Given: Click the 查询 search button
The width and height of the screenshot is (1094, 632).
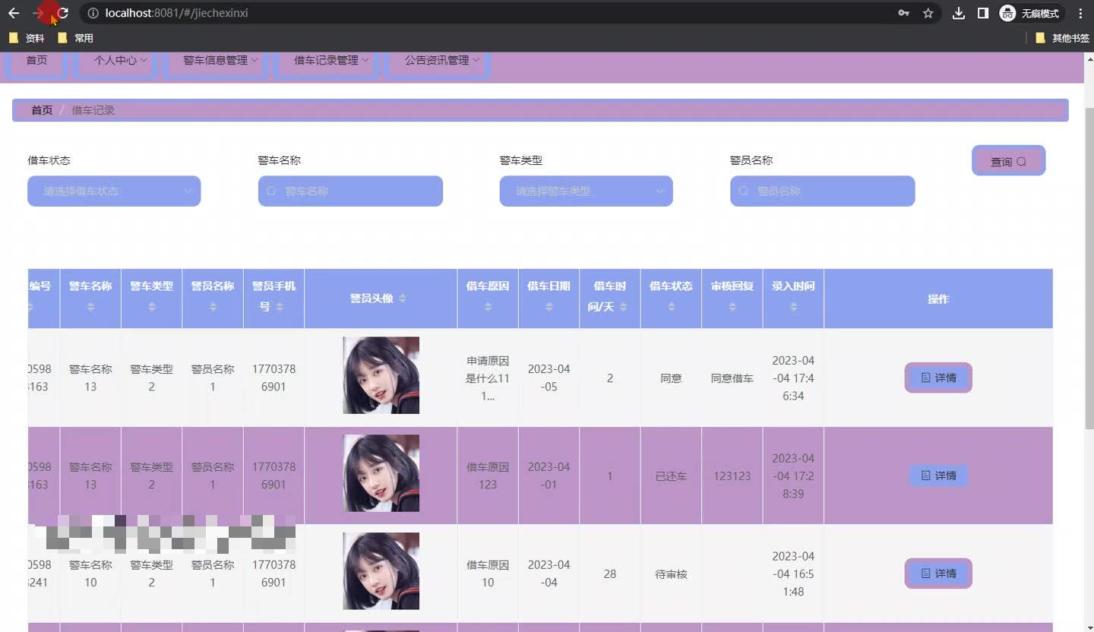Looking at the screenshot, I should point(1008,160).
